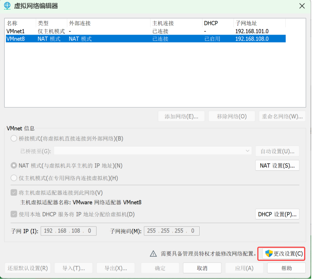Click 移除网络(O) button
312x280 pixels.
click(x=232, y=116)
